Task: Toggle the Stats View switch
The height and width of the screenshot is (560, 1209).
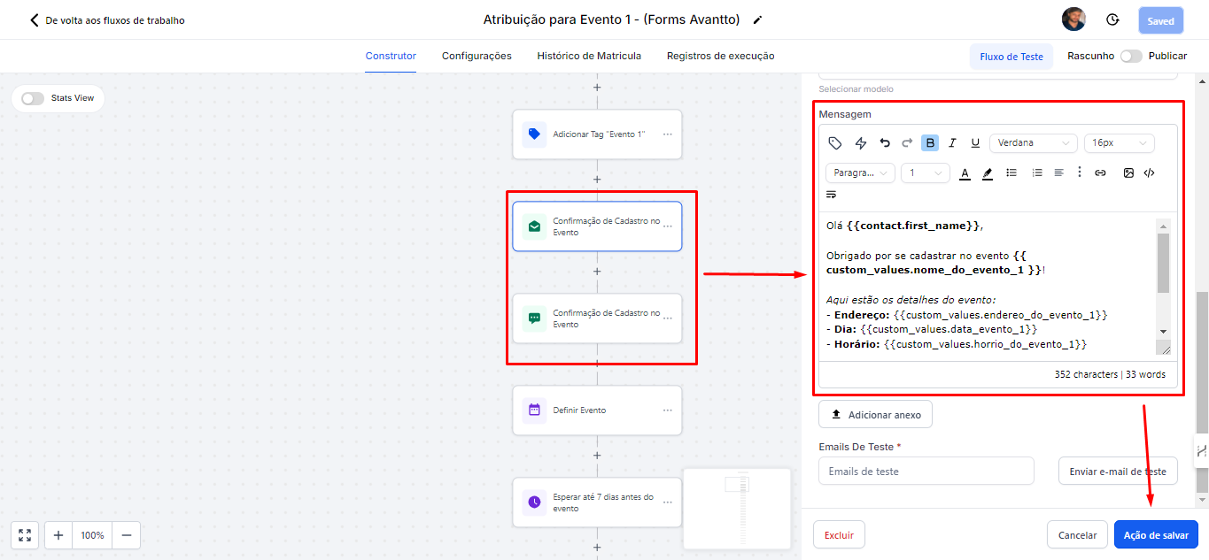Action: coord(33,98)
